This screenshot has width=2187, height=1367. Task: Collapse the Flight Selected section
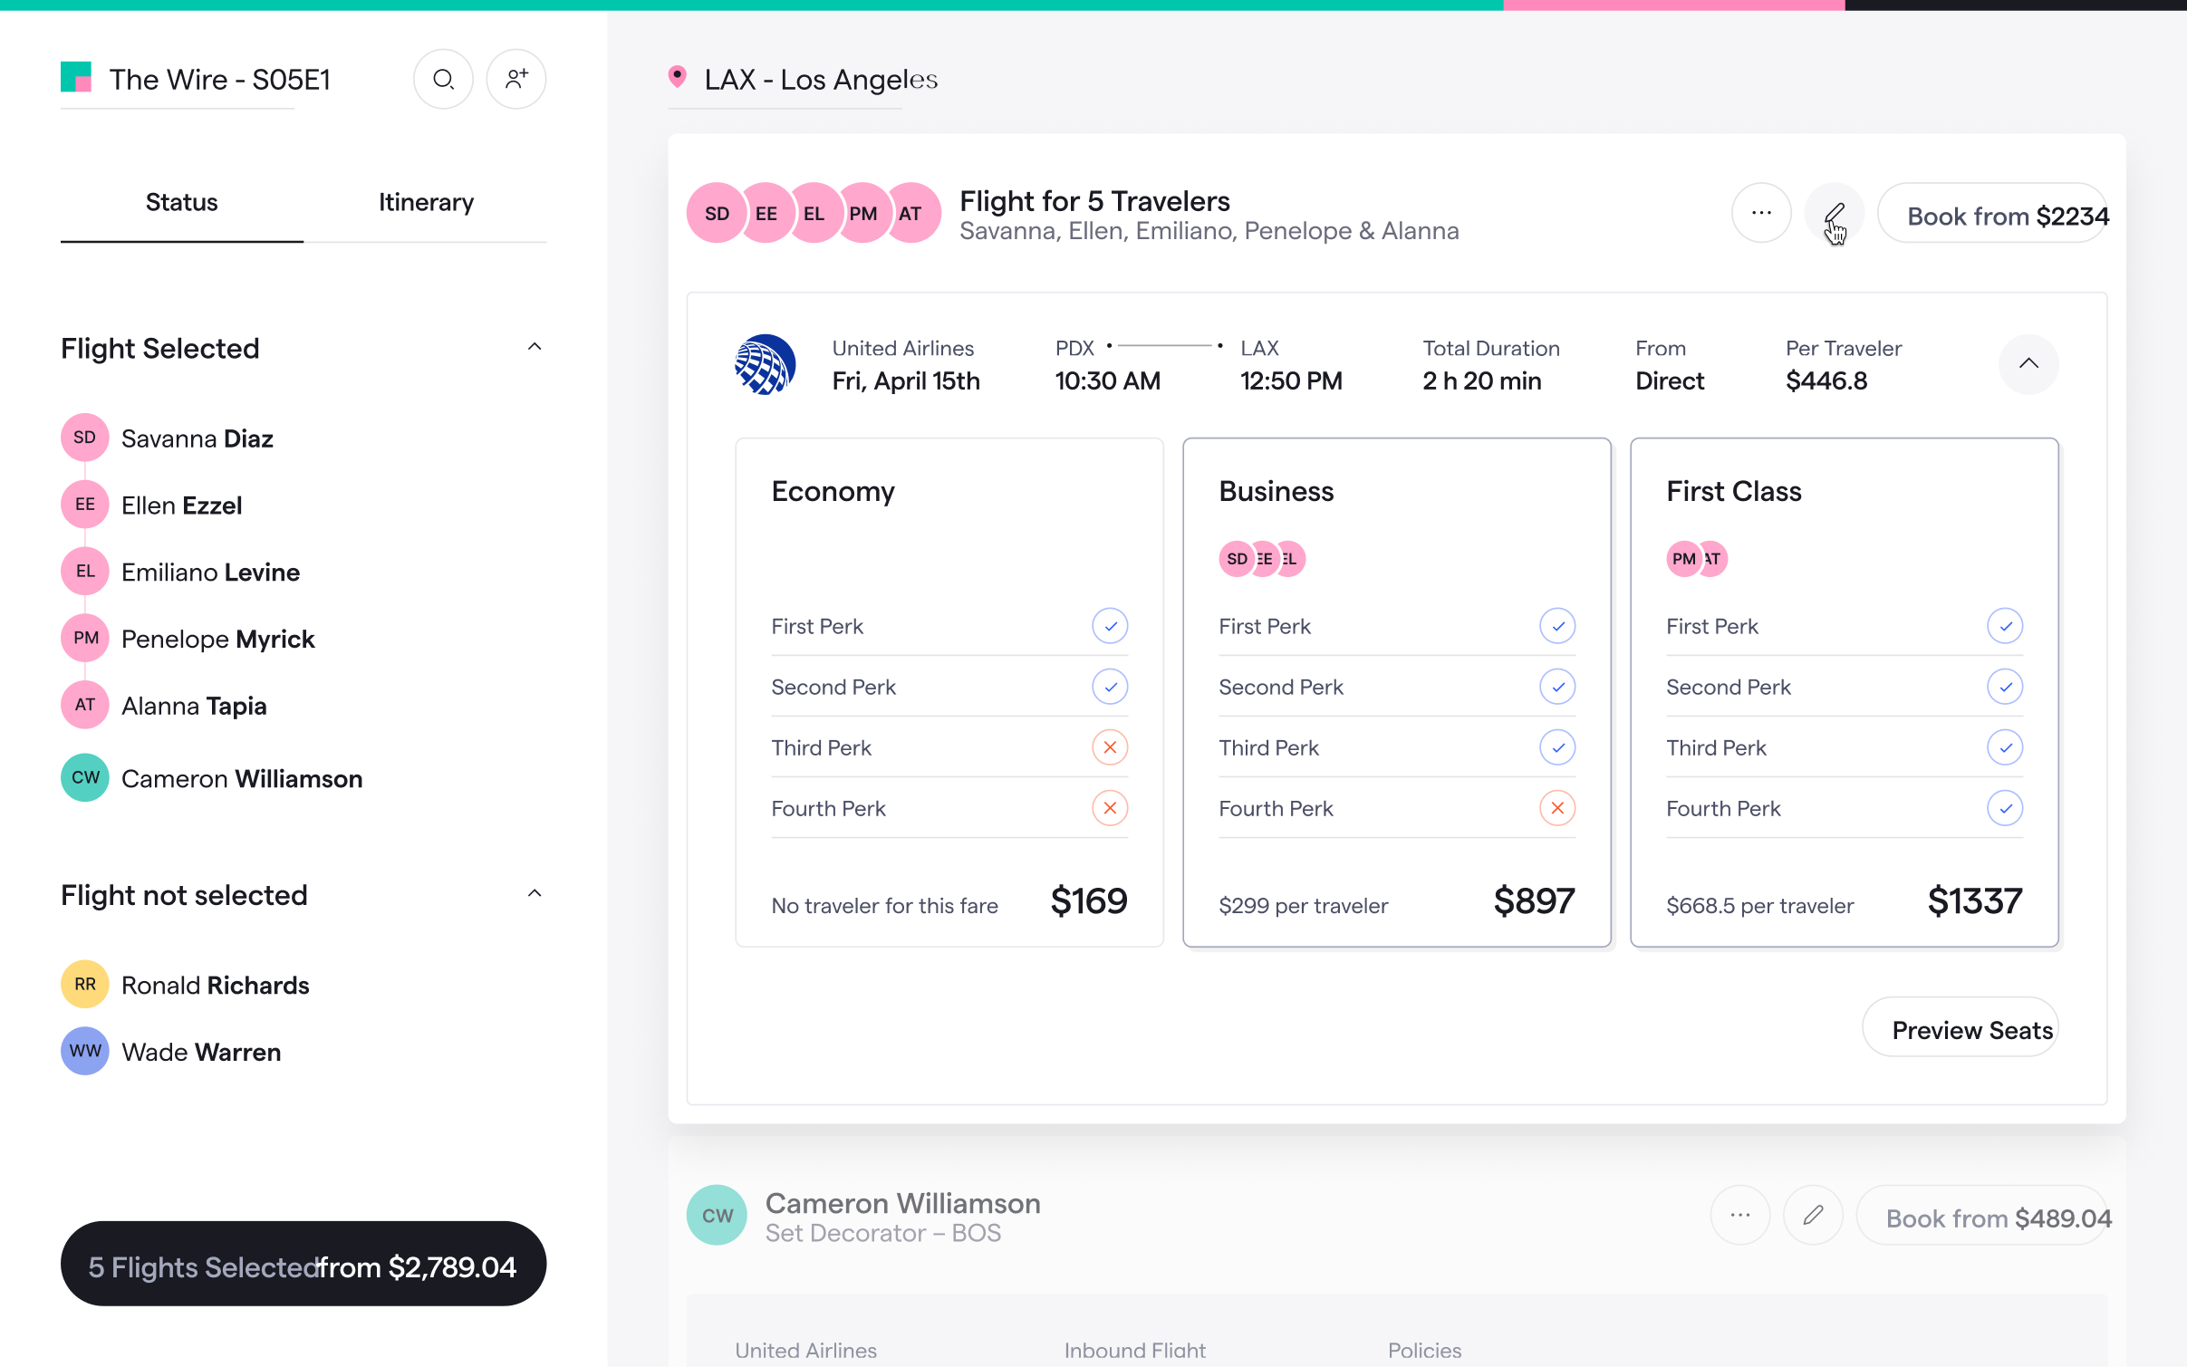[x=535, y=347]
